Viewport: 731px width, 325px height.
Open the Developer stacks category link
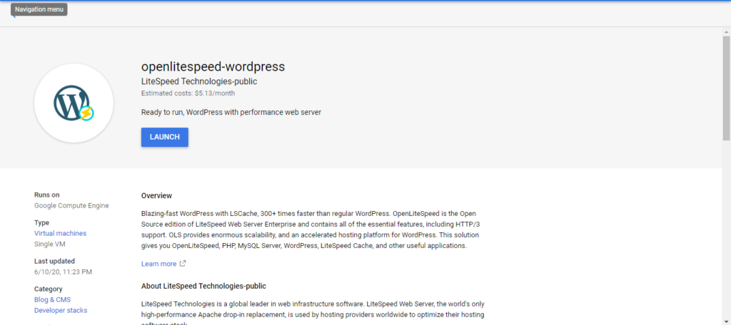click(61, 311)
